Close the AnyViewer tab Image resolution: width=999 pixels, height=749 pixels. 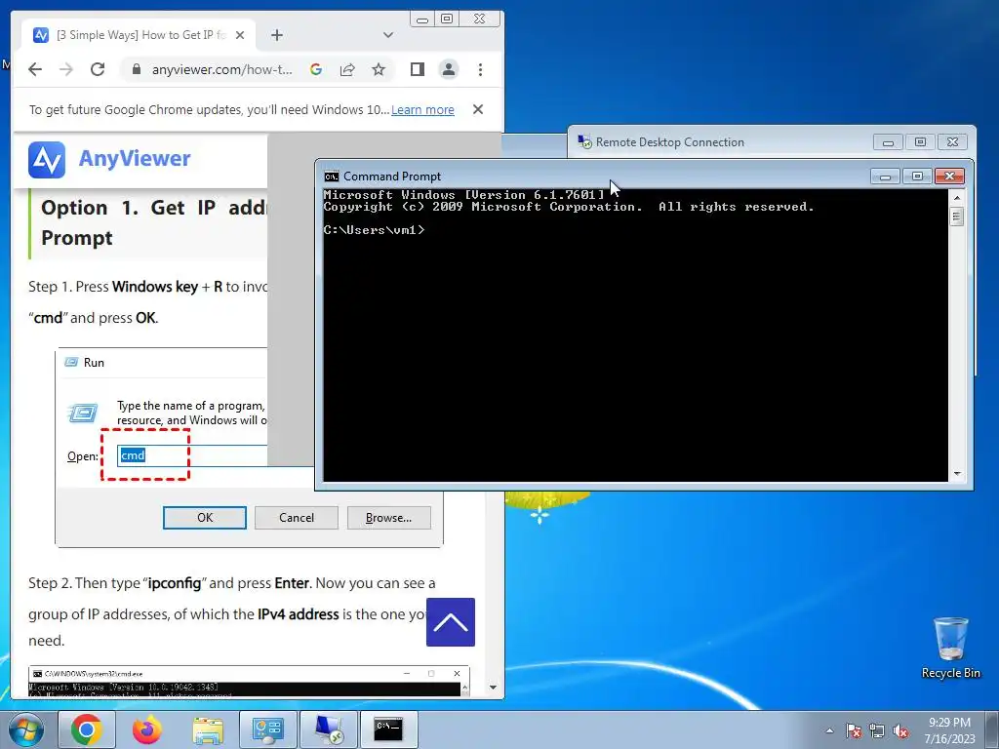(240, 35)
